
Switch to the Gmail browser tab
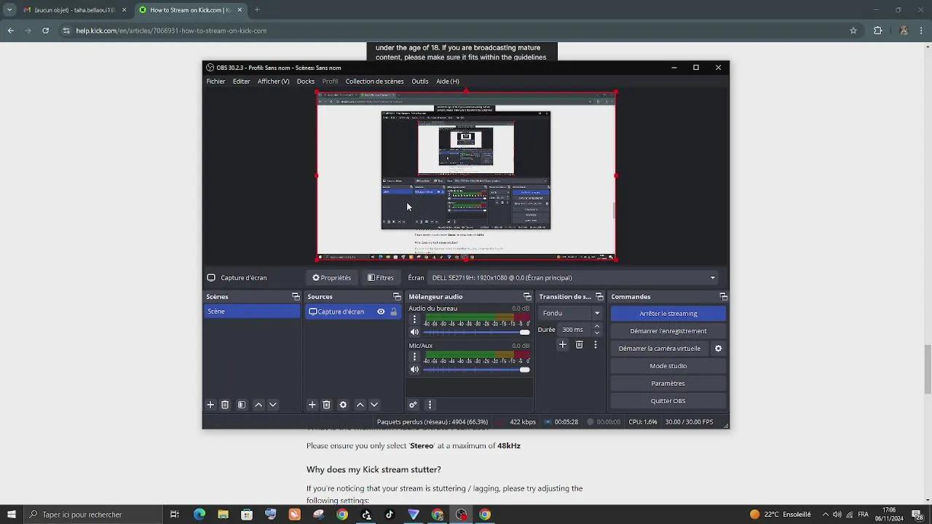click(74, 10)
